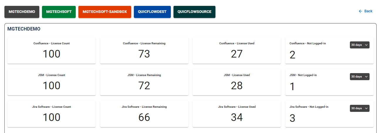Select the QUICFLOWSOURCE site button
This screenshot has height=133, width=381.
click(194, 12)
